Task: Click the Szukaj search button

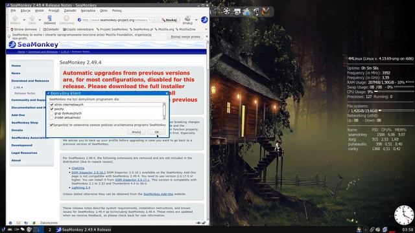Action: 169,20
